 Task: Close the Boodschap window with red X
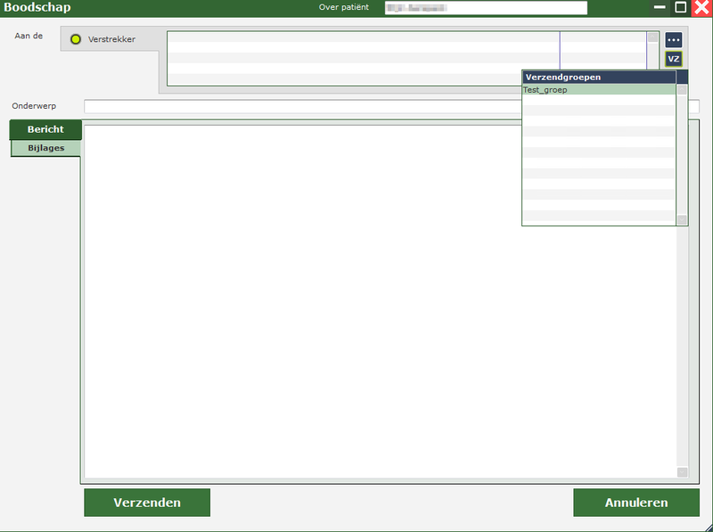click(701, 8)
